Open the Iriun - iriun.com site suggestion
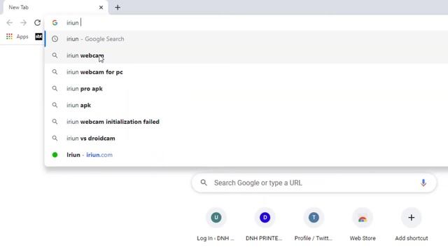Image resolution: width=448 pixels, height=252 pixels. click(x=246, y=155)
